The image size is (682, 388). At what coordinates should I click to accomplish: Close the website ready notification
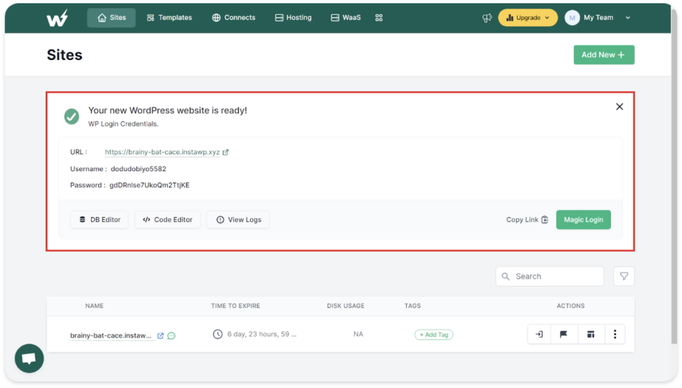619,107
